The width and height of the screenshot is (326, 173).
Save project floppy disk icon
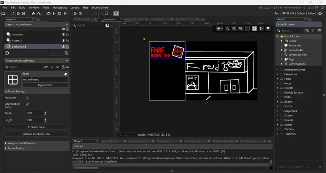pyautogui.click(x=24, y=13)
